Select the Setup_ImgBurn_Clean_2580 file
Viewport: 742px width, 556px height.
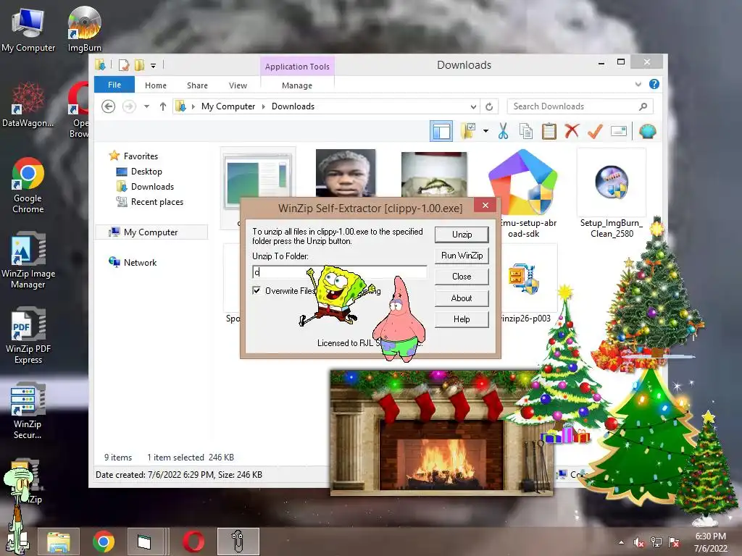click(x=612, y=194)
